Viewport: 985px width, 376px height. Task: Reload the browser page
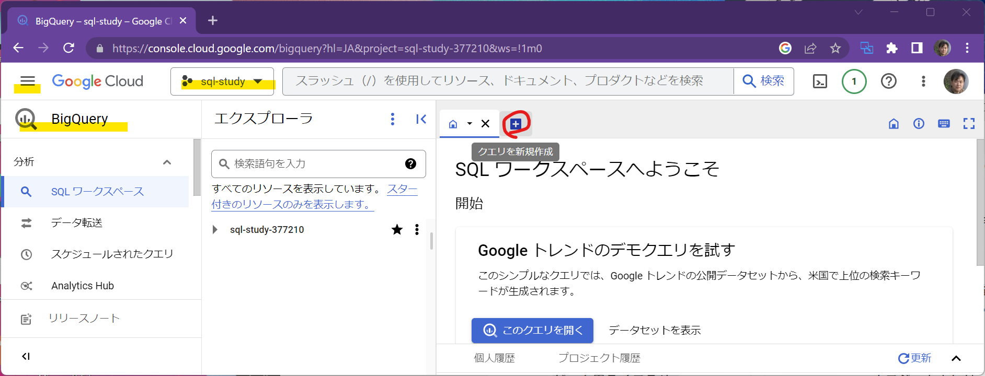tap(68, 48)
